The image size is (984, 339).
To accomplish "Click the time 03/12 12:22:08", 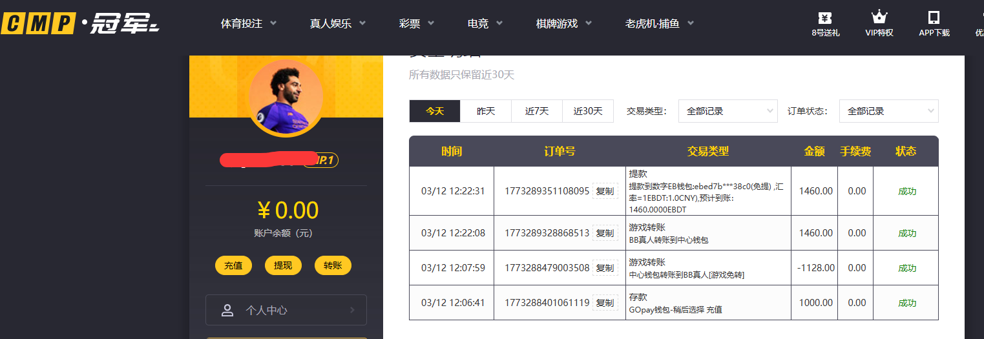I will 453,233.
